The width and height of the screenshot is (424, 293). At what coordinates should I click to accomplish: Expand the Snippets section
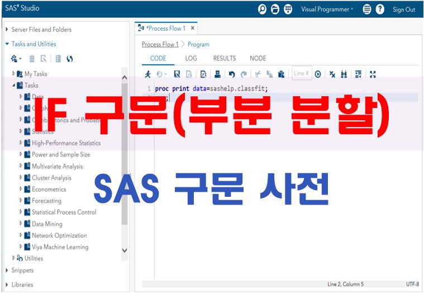pos(7,270)
